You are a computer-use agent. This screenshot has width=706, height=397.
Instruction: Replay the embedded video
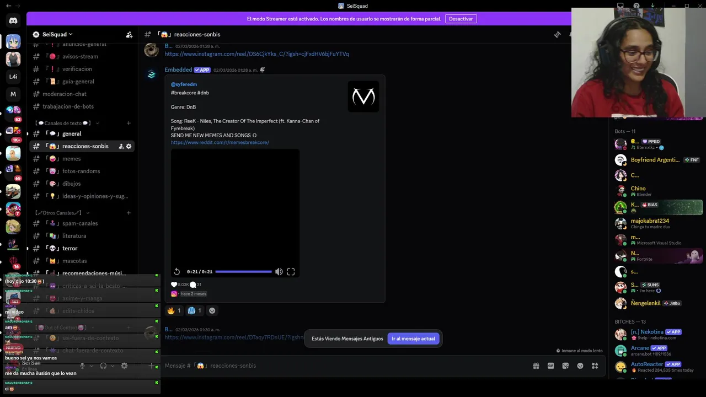(x=176, y=271)
